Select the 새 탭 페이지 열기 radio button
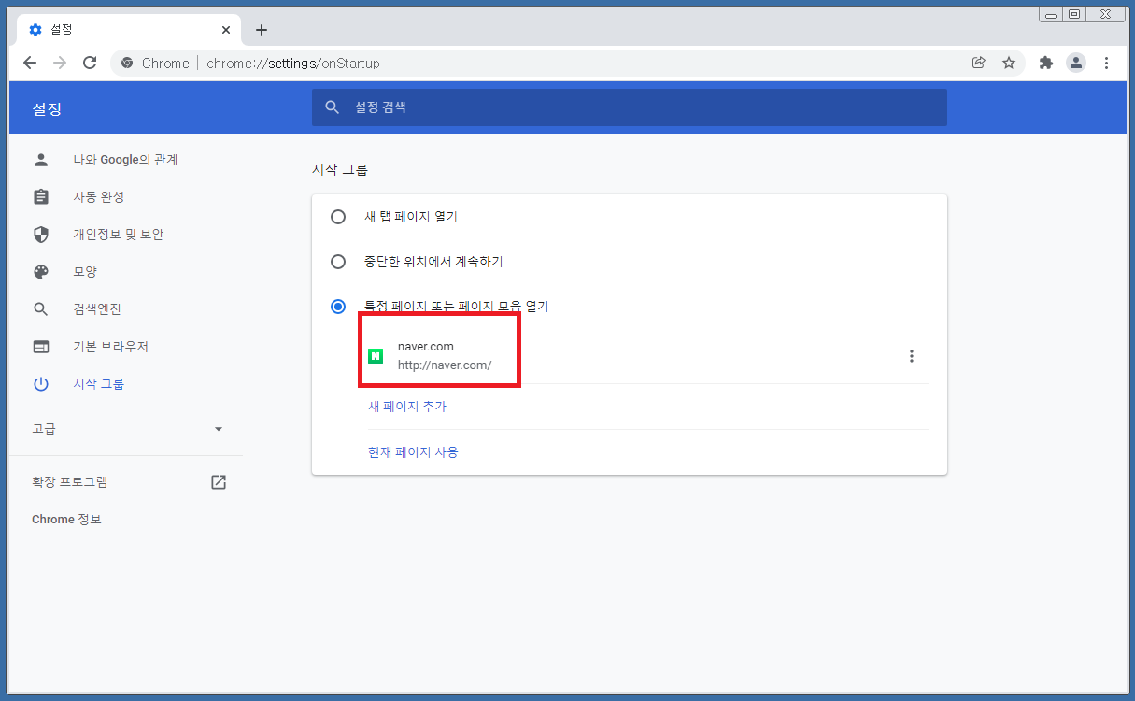Image resolution: width=1135 pixels, height=701 pixels. 338,217
